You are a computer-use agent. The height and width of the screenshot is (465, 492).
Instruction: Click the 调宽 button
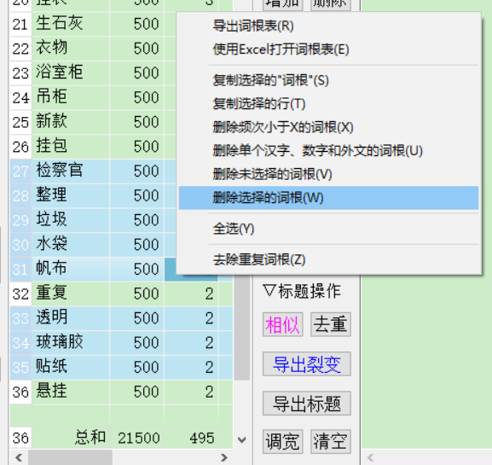(283, 442)
